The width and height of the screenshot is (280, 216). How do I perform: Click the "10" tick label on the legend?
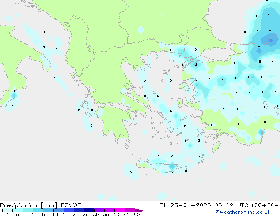[55, 215]
